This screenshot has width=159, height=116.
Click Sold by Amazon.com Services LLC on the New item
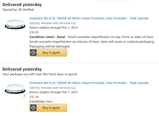pyautogui.click(x=53, y=88)
